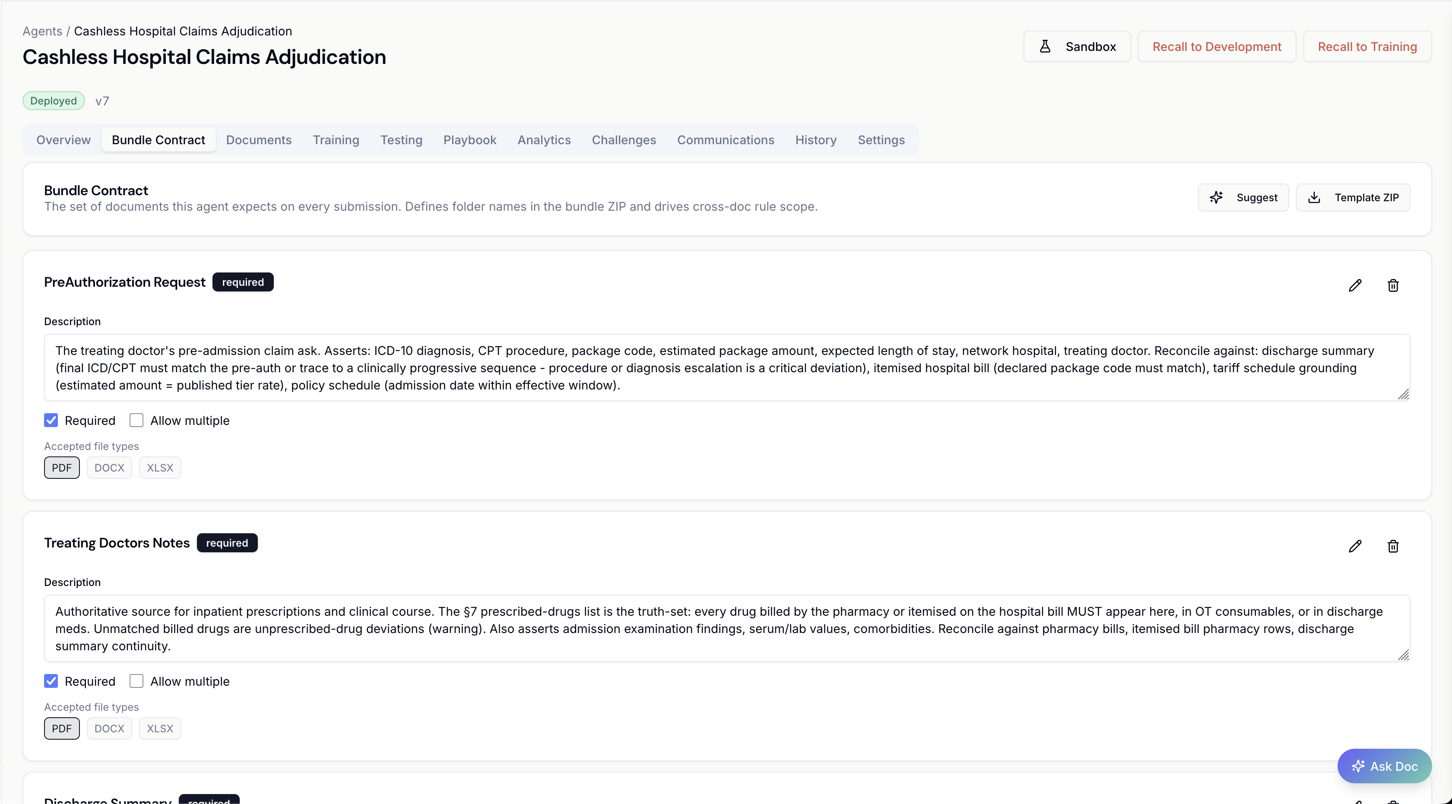Enable Allow multiple for PreAuthorization Request
1452x804 pixels.
click(x=136, y=420)
